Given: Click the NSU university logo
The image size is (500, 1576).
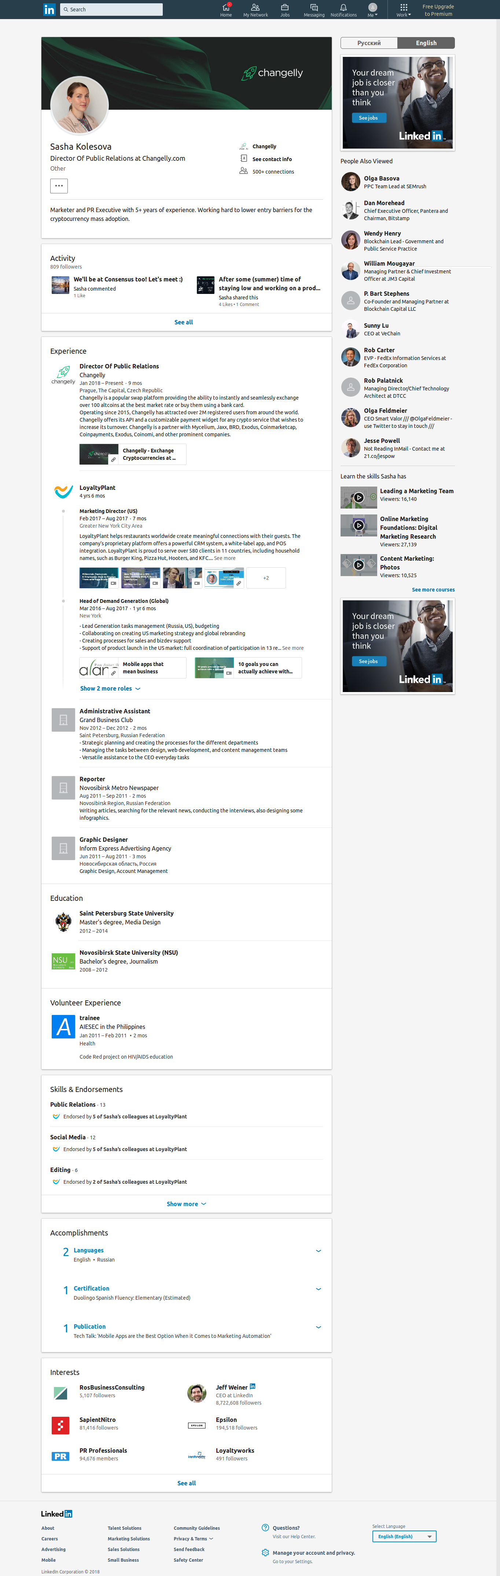Looking at the screenshot, I should click(63, 961).
